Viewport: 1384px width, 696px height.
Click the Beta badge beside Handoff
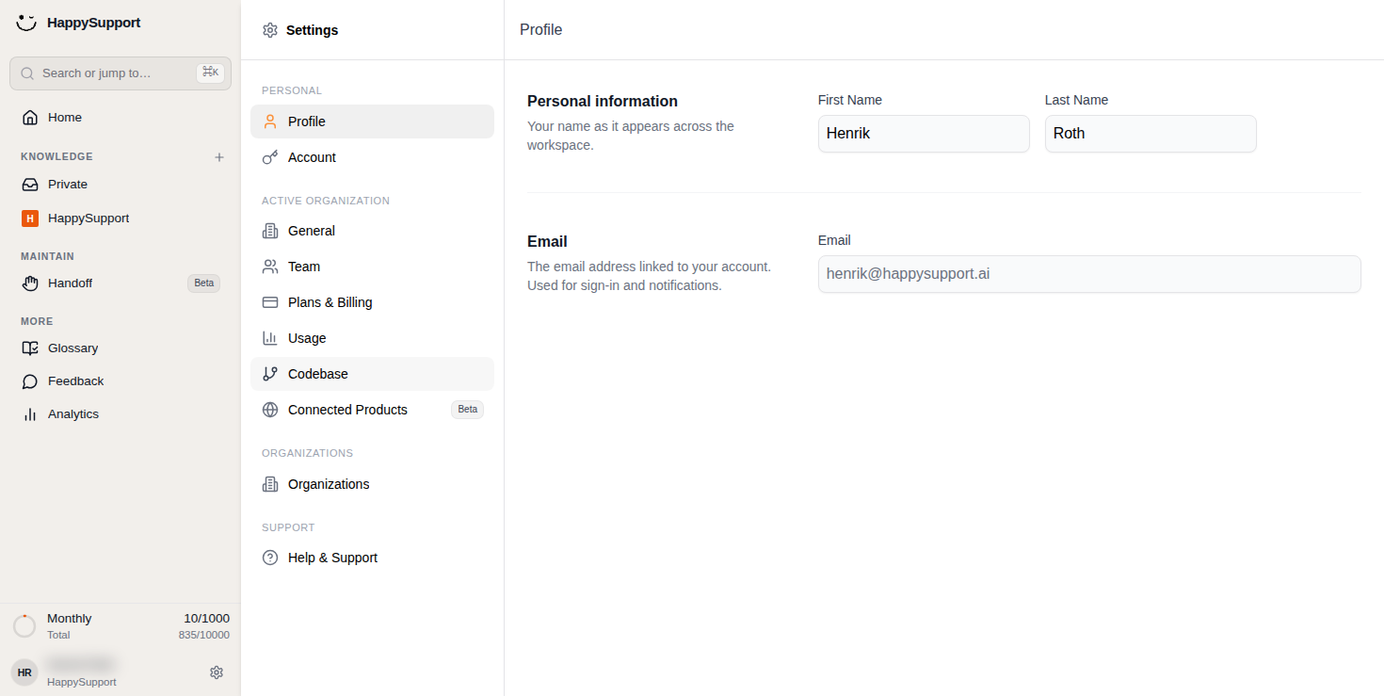coord(203,283)
